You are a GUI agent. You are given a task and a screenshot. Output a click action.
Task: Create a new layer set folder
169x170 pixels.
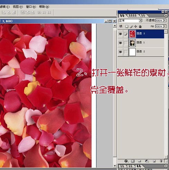point(140,161)
